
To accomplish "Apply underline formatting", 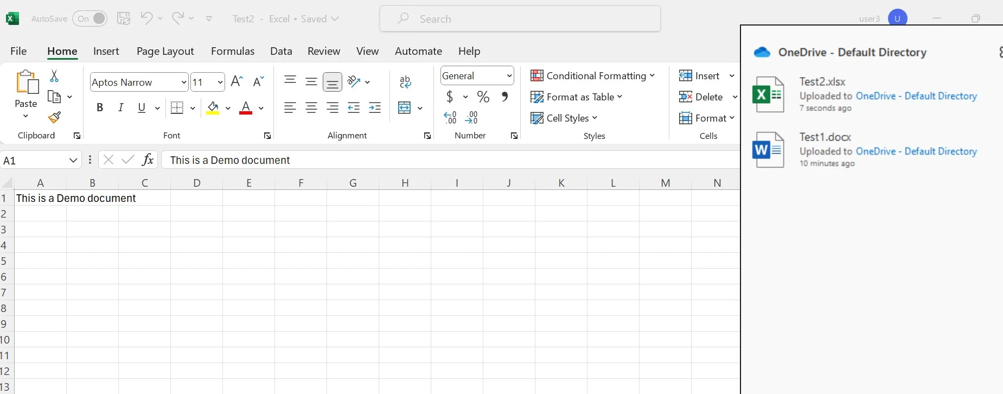I will tap(142, 107).
